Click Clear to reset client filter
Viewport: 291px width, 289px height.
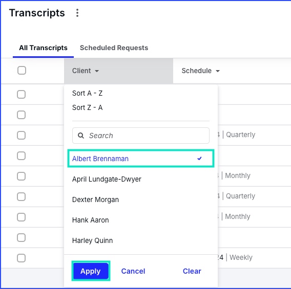click(x=192, y=271)
